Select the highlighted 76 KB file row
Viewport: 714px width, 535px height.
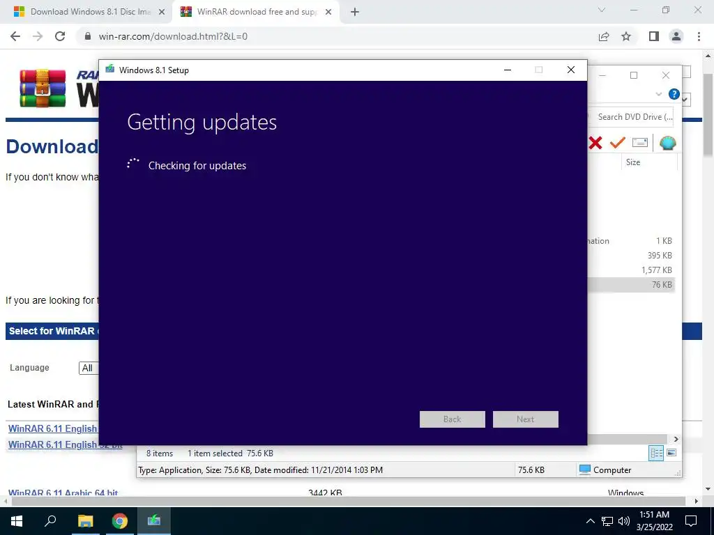pos(631,284)
